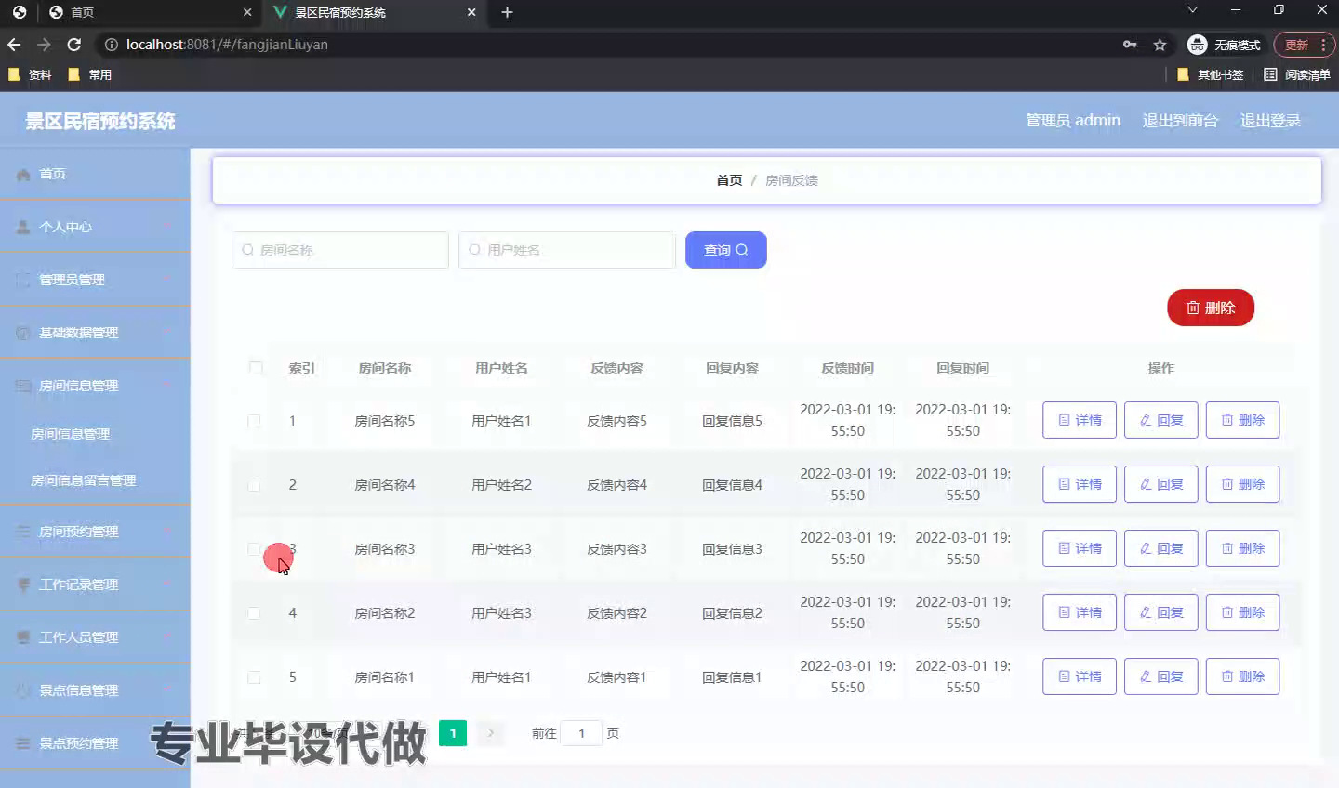The width and height of the screenshot is (1339, 788).
Task: Expand the 工作记录管理 sidebar menu
Action: click(x=95, y=584)
